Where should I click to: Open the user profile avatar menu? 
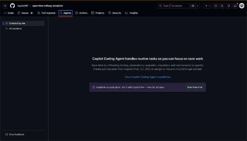242,6
